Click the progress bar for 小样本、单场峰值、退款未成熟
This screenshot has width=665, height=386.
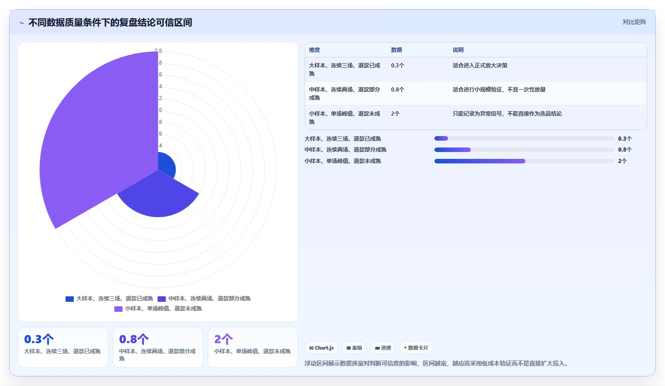click(x=524, y=161)
